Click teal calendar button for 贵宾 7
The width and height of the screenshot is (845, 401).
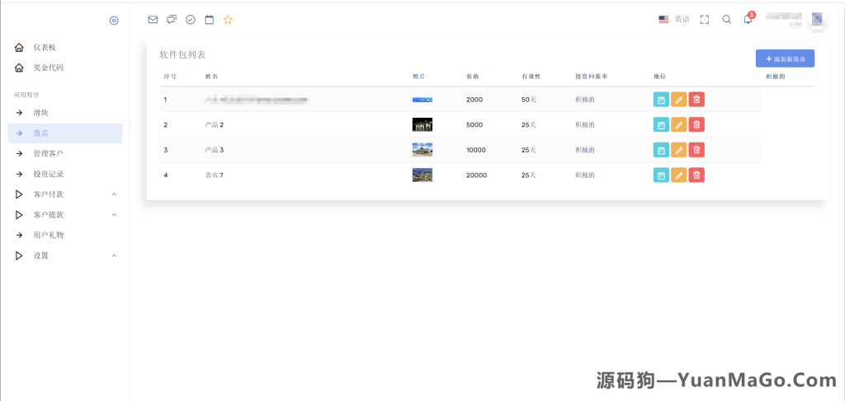661,175
